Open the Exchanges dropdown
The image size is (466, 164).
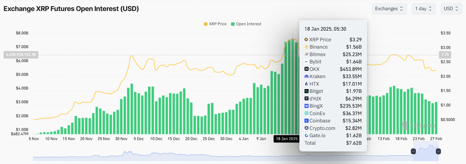[x=389, y=9]
